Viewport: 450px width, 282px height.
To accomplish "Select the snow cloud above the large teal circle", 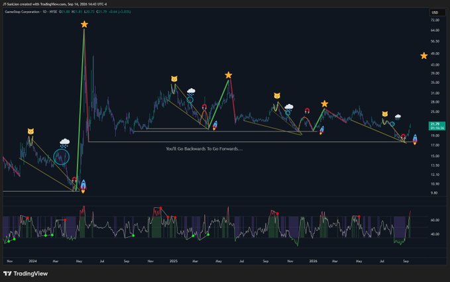I will point(64,143).
